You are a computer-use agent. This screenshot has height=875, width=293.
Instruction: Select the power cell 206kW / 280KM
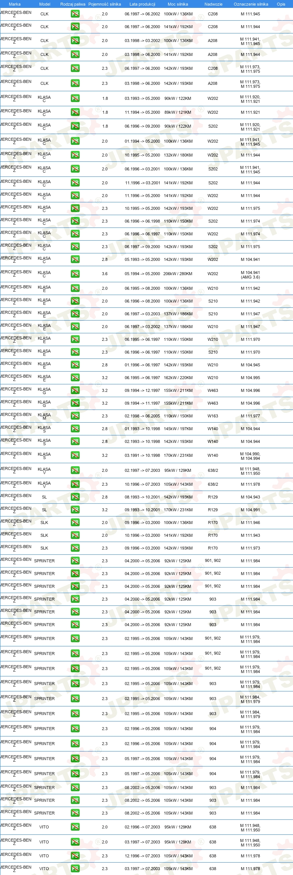click(x=178, y=274)
